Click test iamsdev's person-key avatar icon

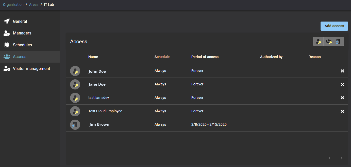coord(75,98)
